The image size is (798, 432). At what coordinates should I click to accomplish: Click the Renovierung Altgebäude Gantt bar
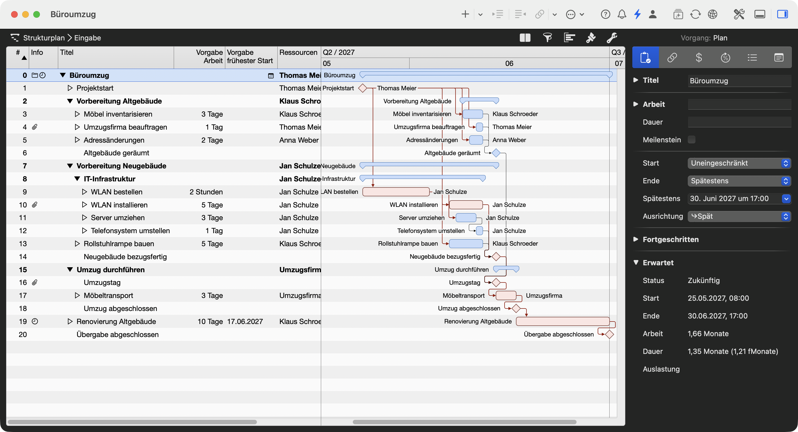click(562, 322)
